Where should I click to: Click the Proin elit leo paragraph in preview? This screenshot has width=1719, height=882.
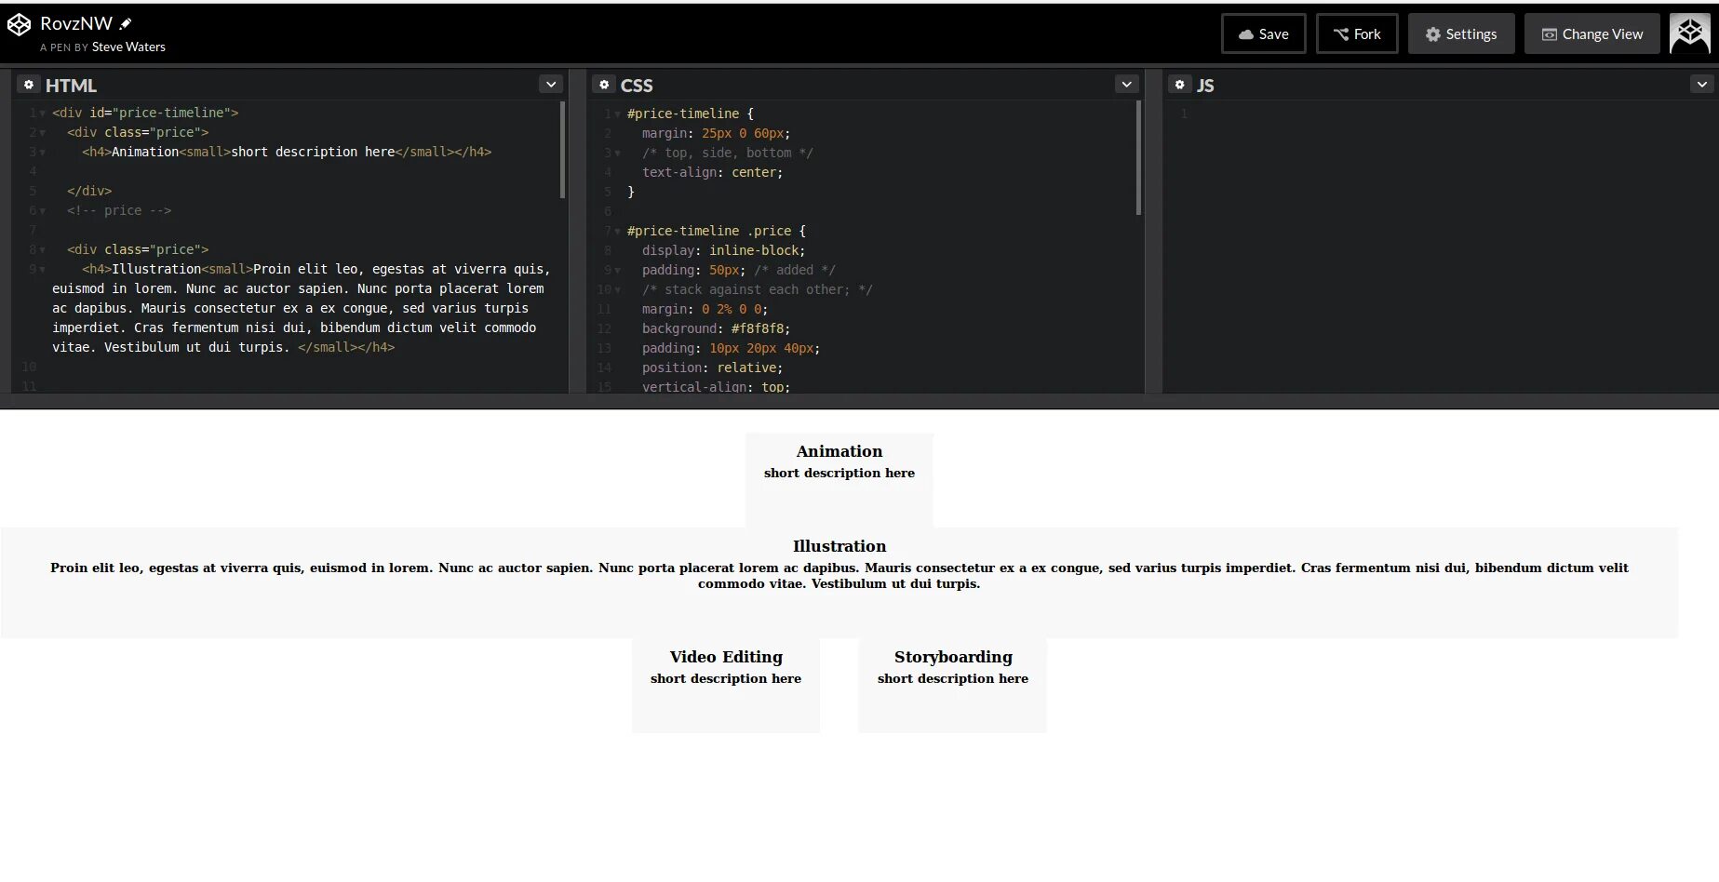point(839,575)
